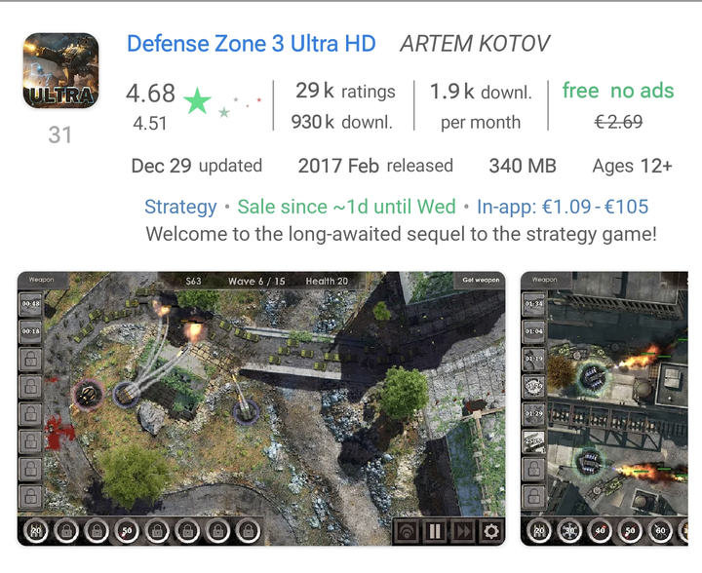Open the first gameplay screenshot thumbnail
The height and width of the screenshot is (573, 702).
tap(261, 409)
